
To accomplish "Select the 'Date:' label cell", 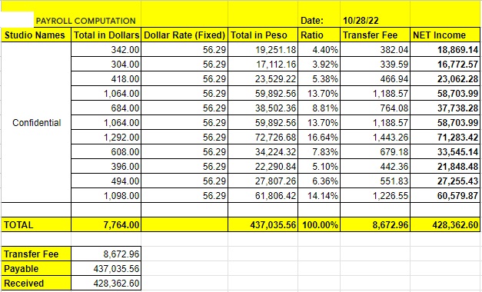I will pyautogui.click(x=319, y=21).
